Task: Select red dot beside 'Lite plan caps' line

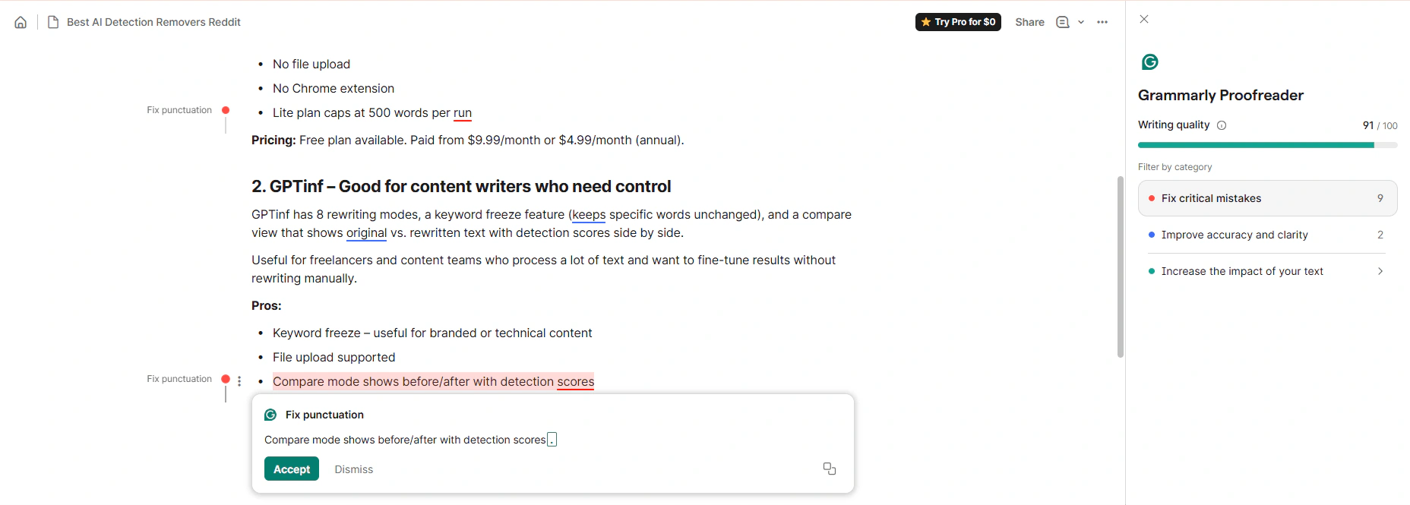Action: click(226, 110)
